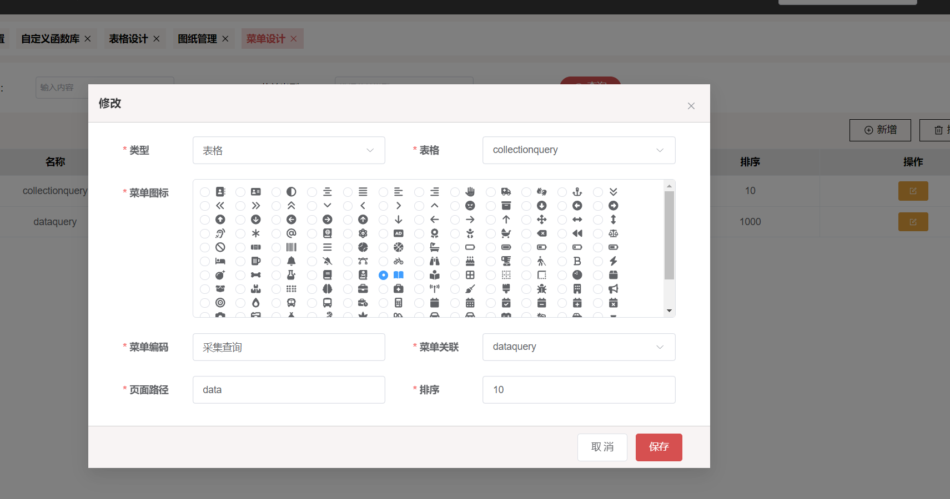Choose the @ sign icon
950x499 pixels.
[x=291, y=233]
